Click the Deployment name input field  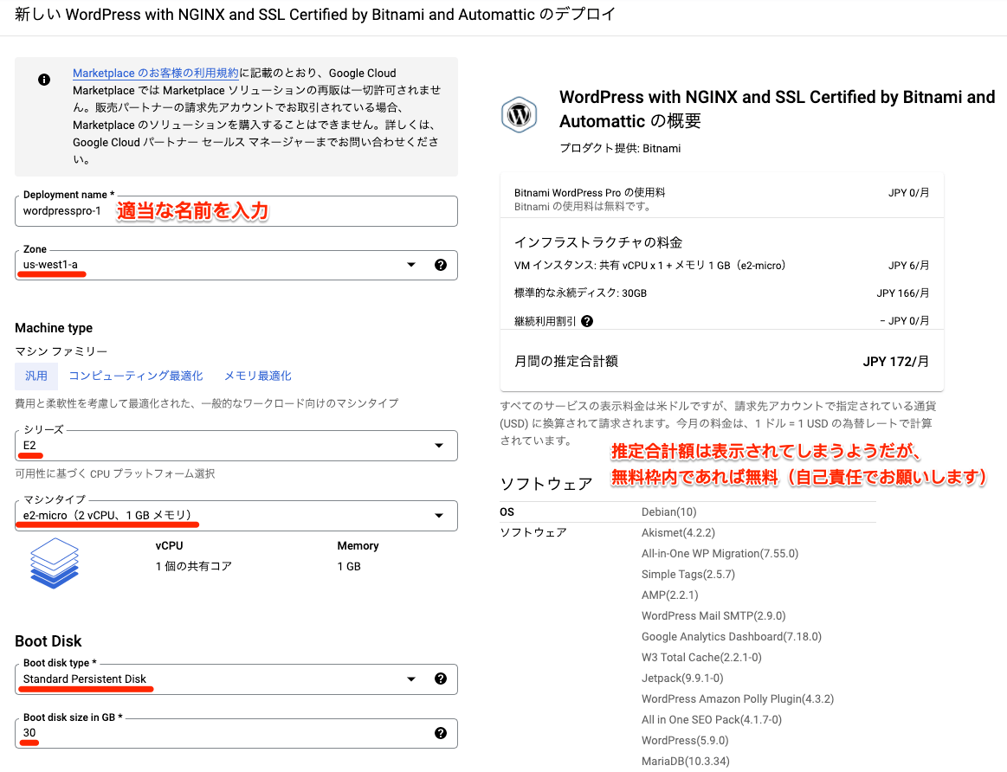[236, 211]
